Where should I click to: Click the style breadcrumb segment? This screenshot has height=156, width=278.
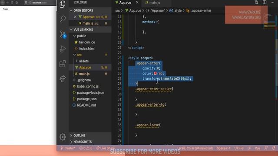[x=175, y=10]
